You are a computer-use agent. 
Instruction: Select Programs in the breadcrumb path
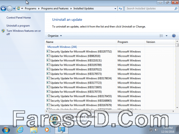[30, 9]
